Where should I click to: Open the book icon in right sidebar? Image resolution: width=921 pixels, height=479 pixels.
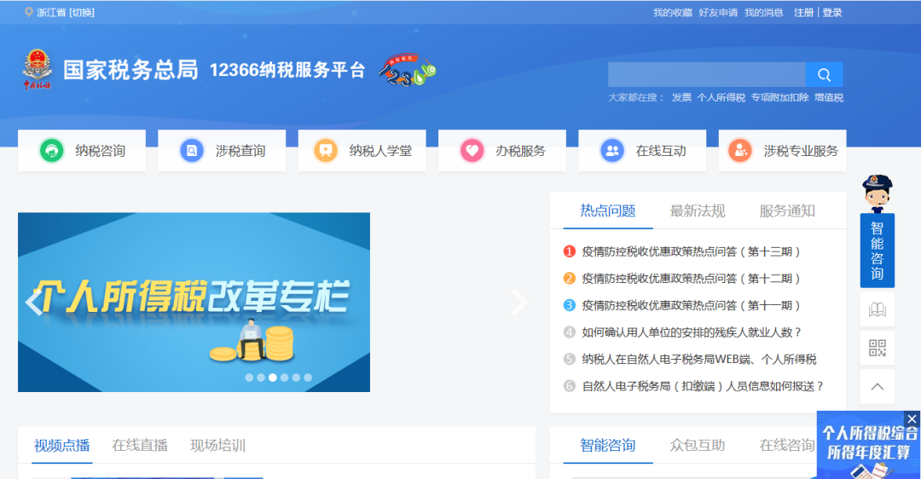[877, 309]
